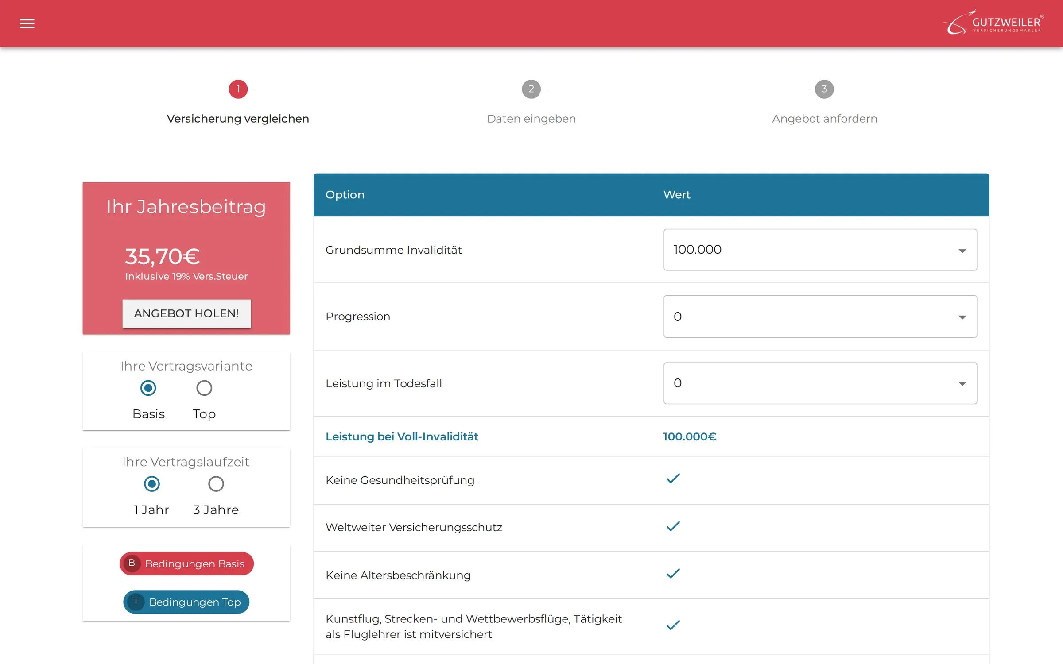Open Bedingungen Basis conditions
The width and height of the screenshot is (1063, 664).
(x=186, y=564)
